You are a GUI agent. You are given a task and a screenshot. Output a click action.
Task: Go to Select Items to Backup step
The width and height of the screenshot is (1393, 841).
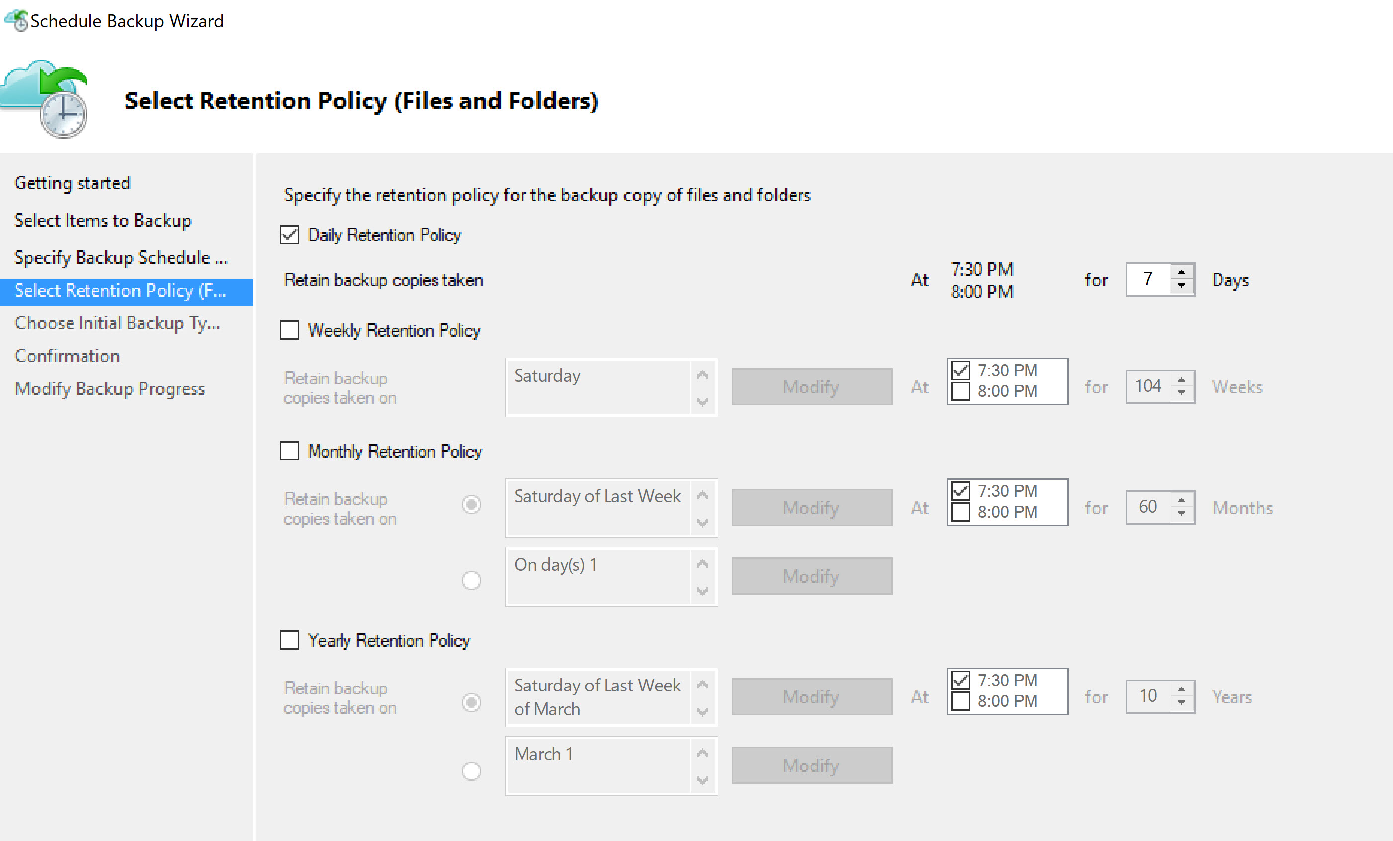(103, 220)
